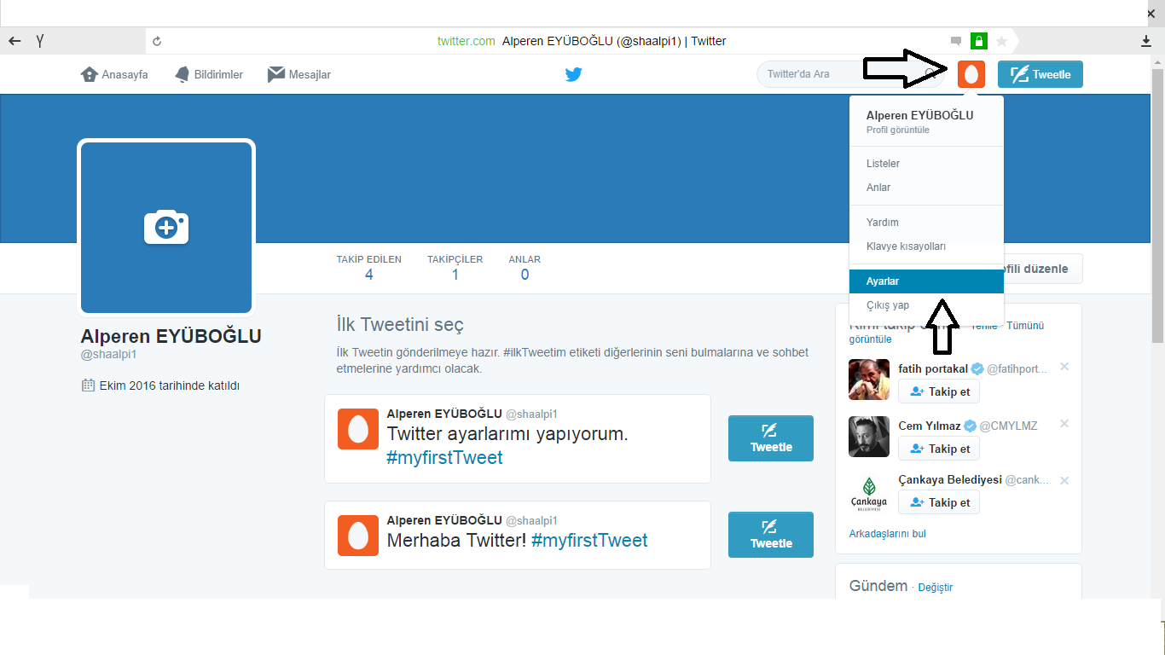Click Arkadaşlarını bul link
This screenshot has width=1165, height=655.
pos(887,534)
